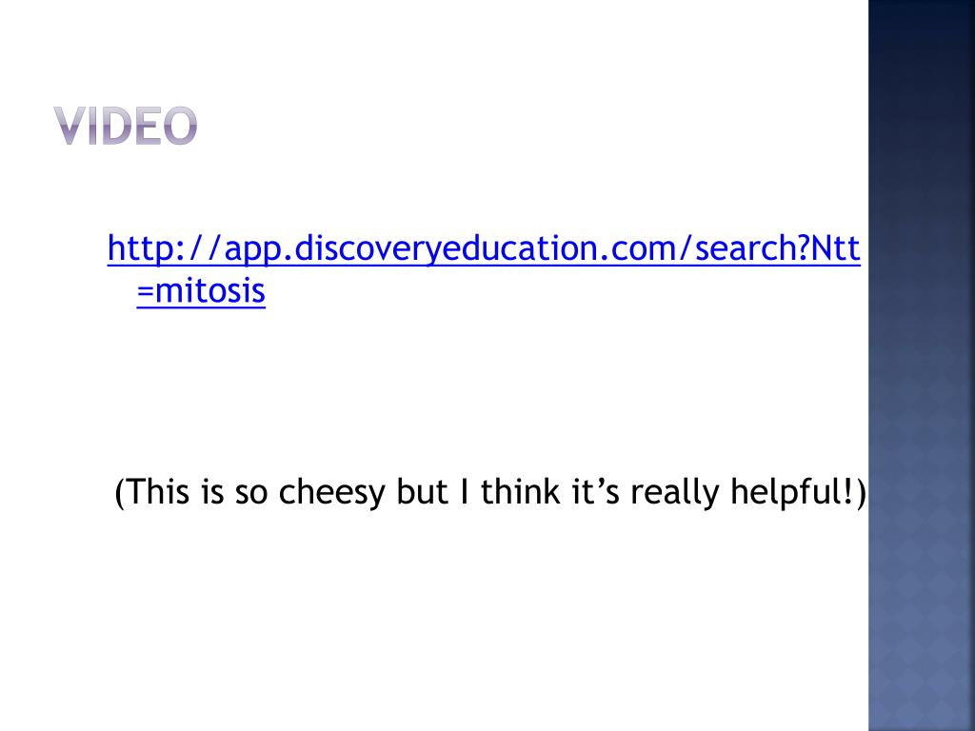The image size is (975, 731).
Task: Click the letter O in the VIDEO heading
Action: coord(181,126)
